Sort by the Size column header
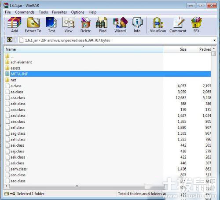Viewport: 220px width, 200px height. point(176,49)
